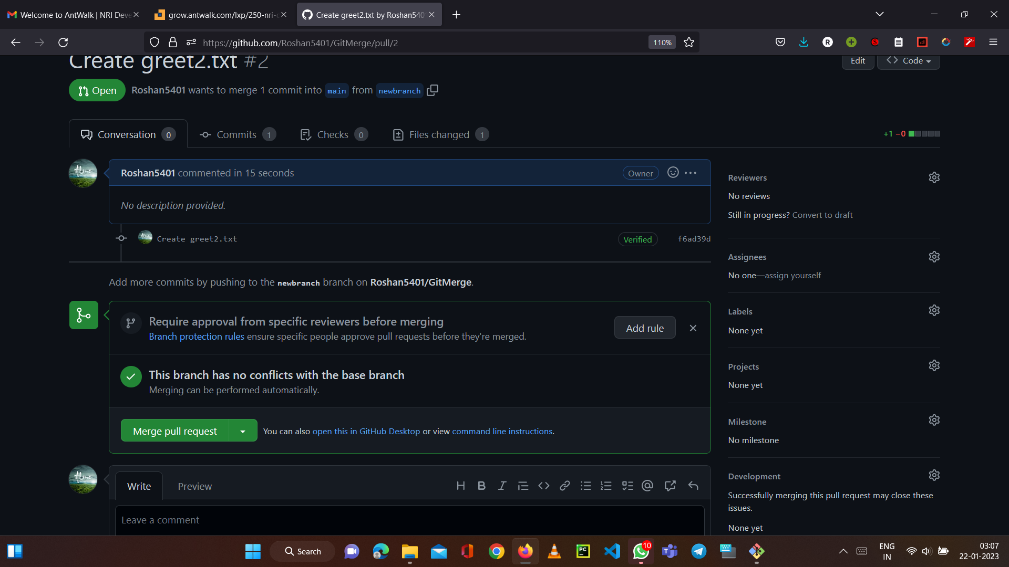Click the Leave a comment field

(368, 520)
